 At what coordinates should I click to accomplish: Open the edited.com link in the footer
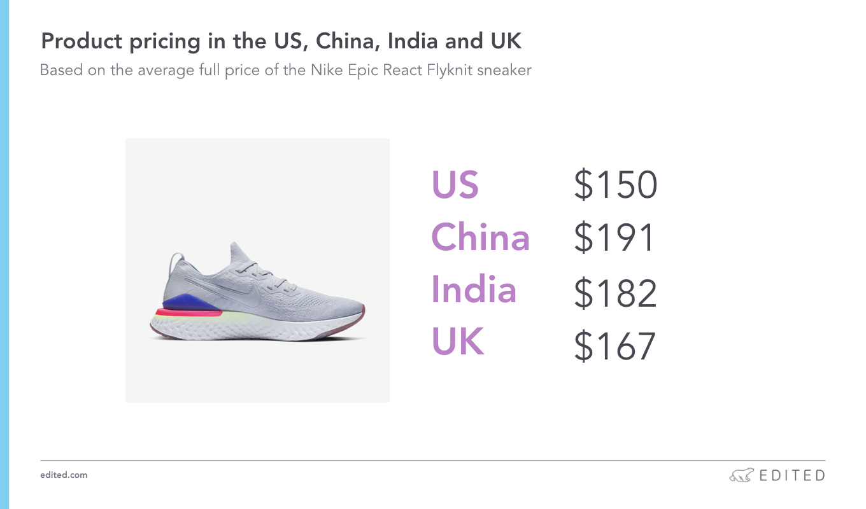coord(64,475)
